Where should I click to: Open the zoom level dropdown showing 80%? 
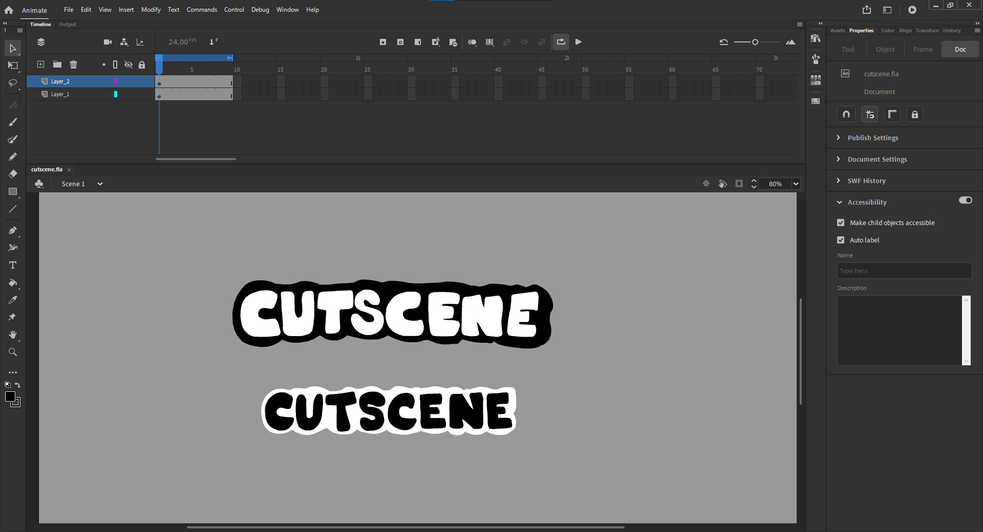[796, 184]
